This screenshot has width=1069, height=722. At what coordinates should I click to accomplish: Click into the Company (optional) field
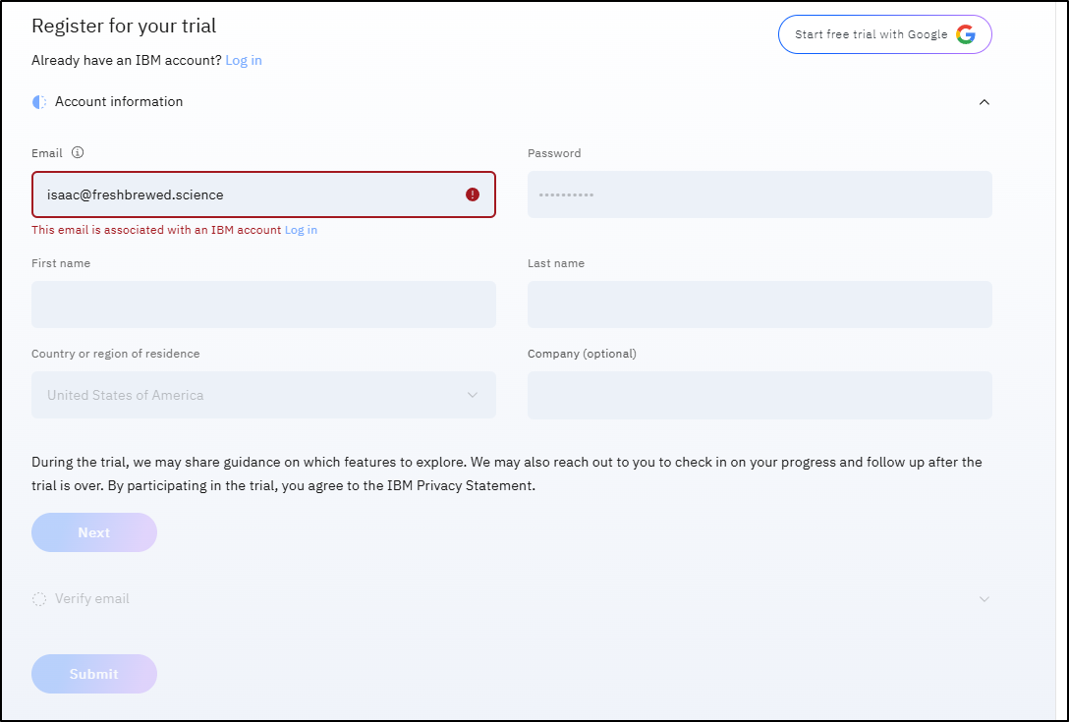point(760,395)
